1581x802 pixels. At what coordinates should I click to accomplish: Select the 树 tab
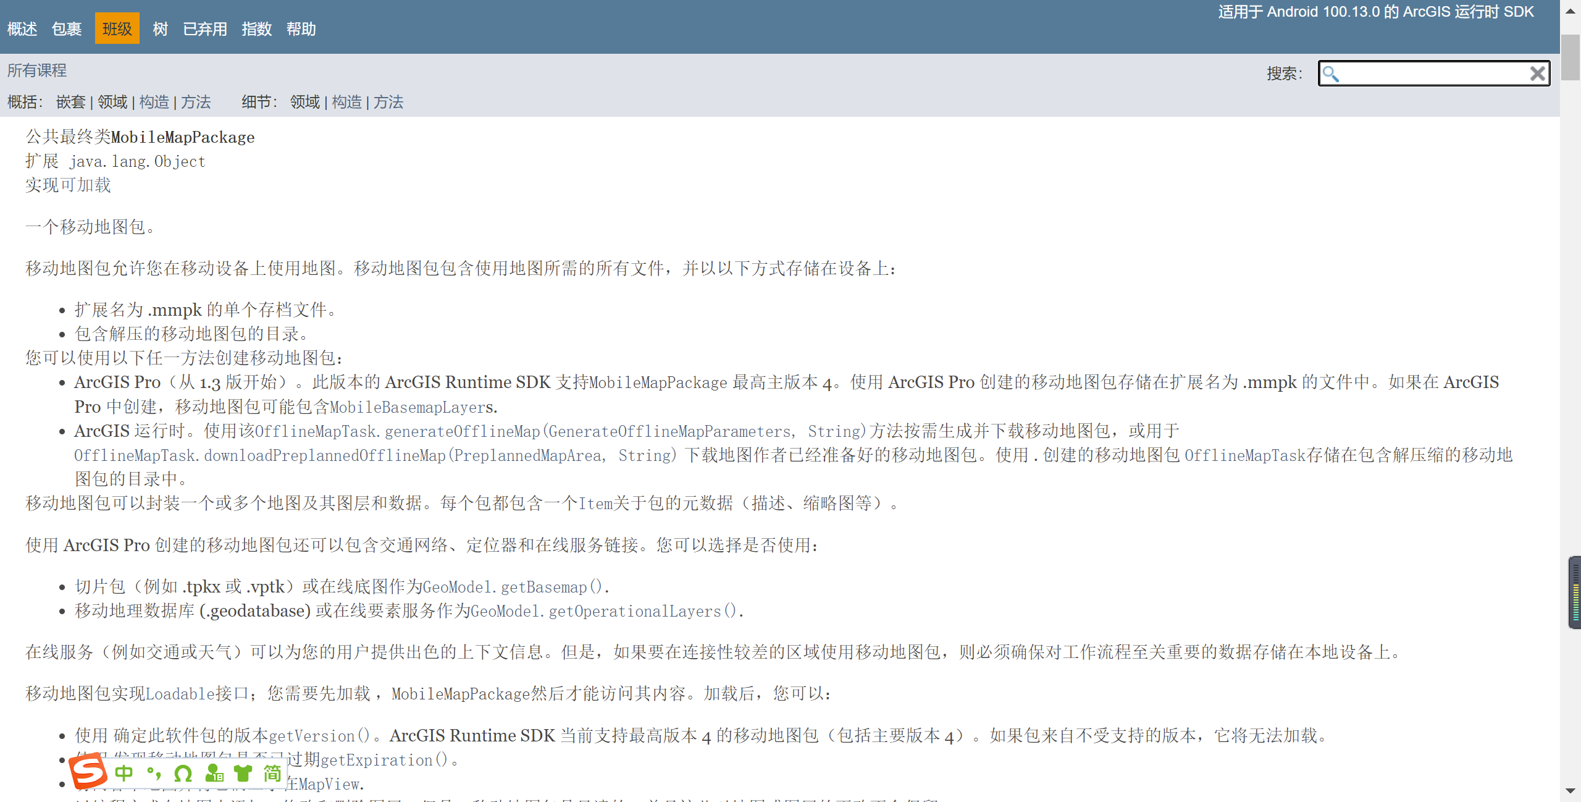(159, 28)
